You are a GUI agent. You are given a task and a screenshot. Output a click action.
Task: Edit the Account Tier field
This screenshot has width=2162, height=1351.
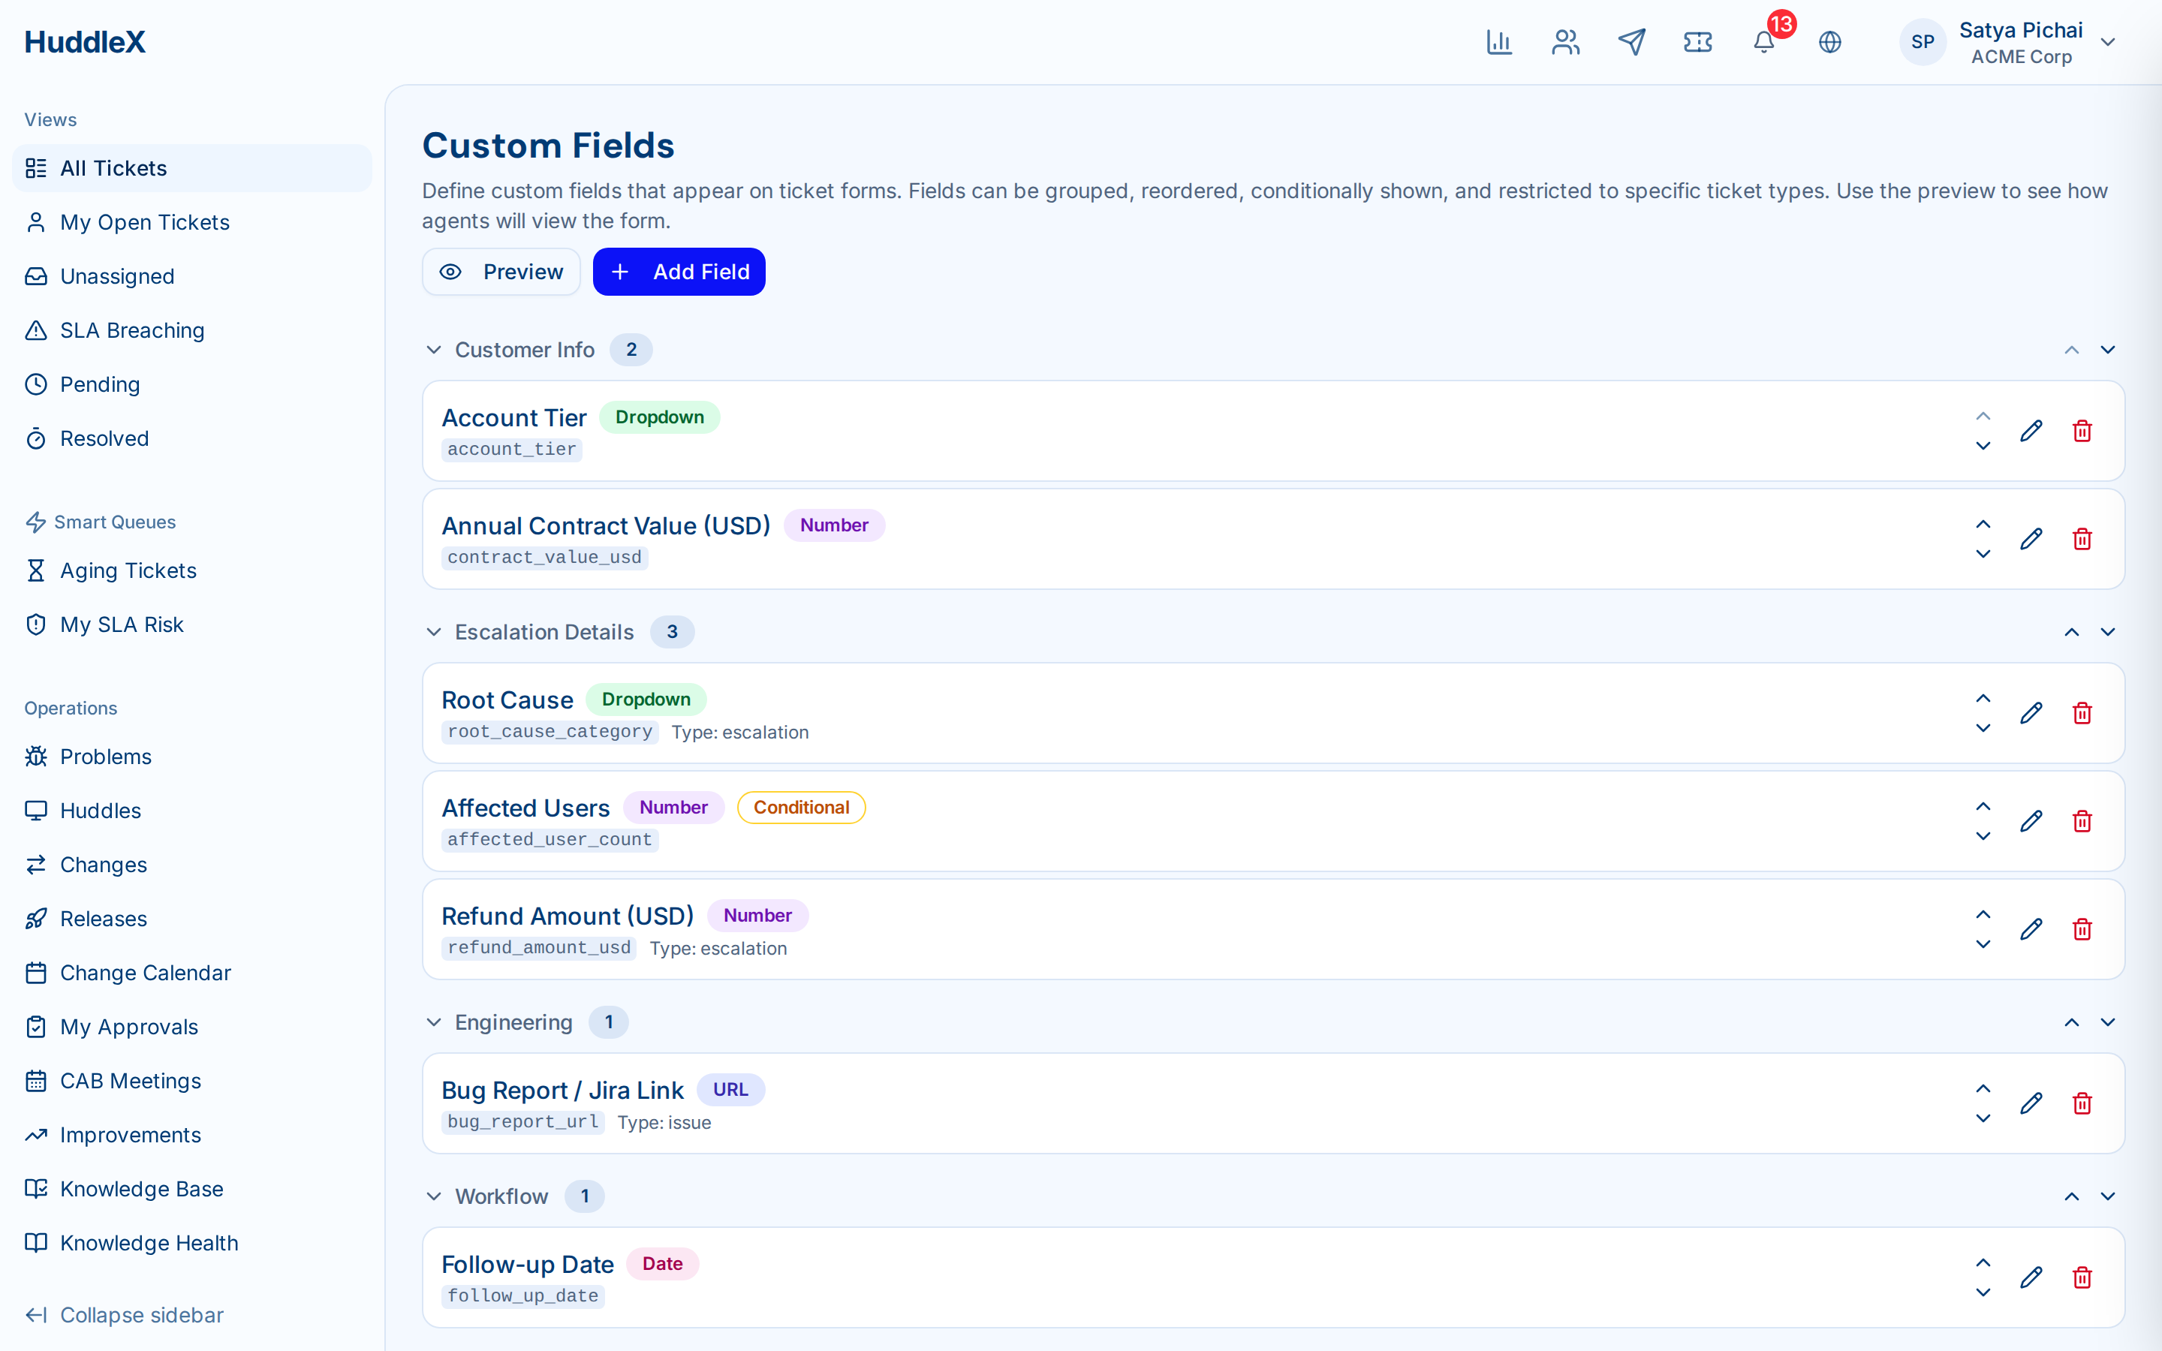click(2031, 431)
